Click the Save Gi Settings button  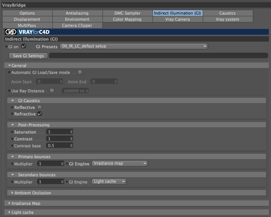28,56
